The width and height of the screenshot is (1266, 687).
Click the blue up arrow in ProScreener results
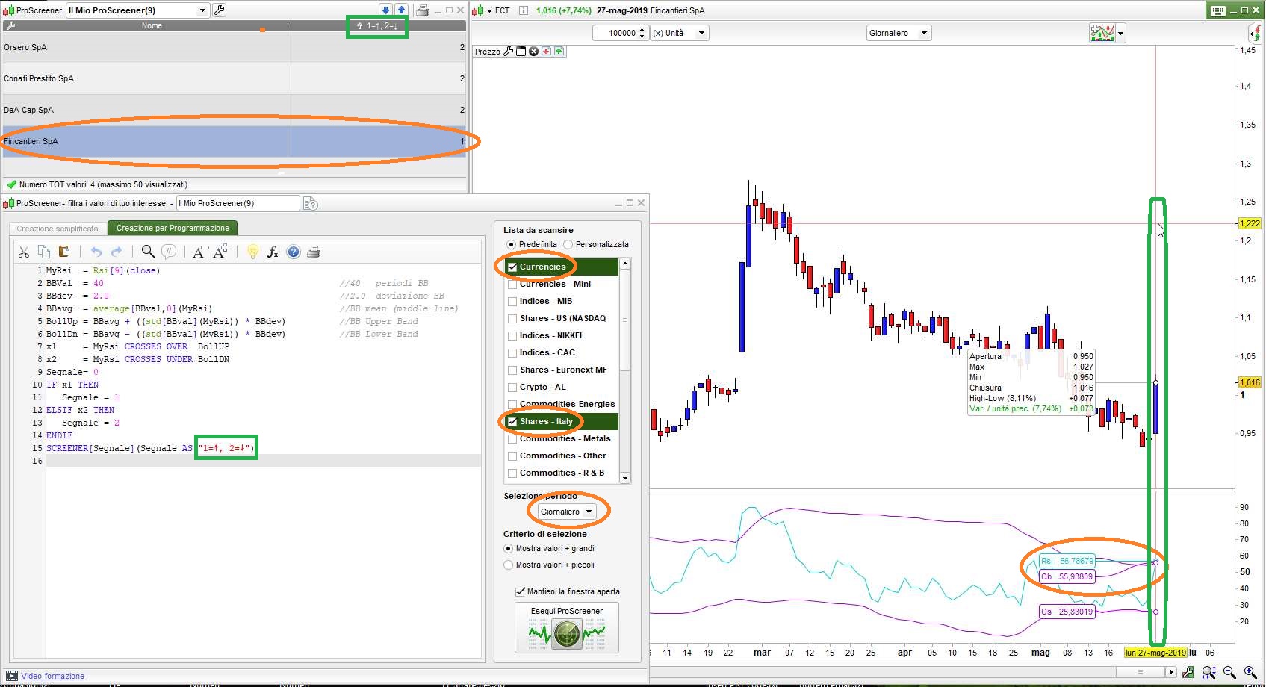[x=401, y=10]
